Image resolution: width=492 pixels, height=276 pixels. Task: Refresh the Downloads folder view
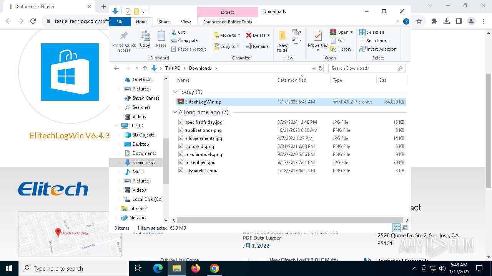[x=321, y=68]
